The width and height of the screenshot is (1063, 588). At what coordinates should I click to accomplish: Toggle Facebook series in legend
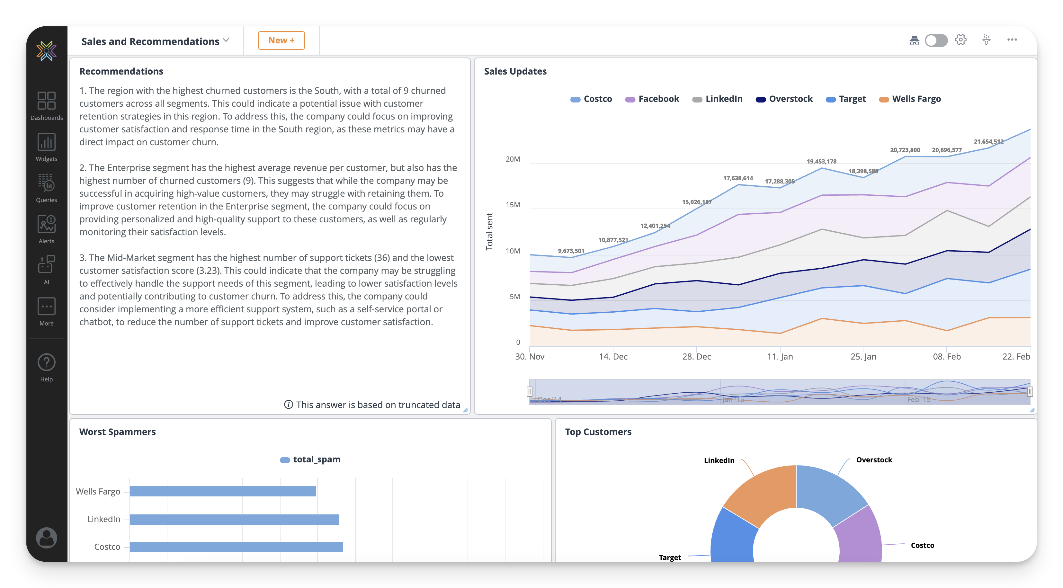(x=652, y=99)
